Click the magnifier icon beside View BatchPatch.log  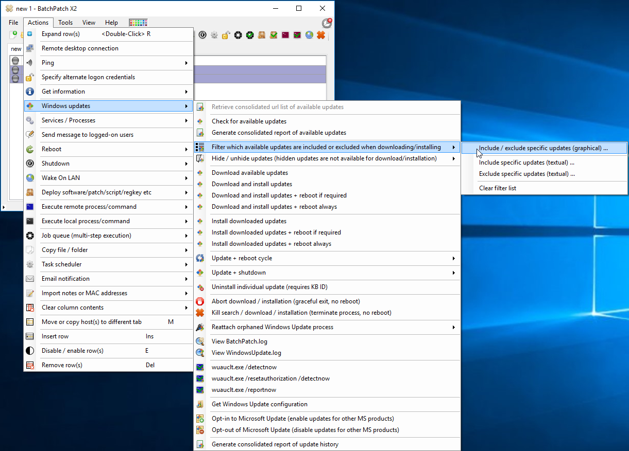[200, 341]
